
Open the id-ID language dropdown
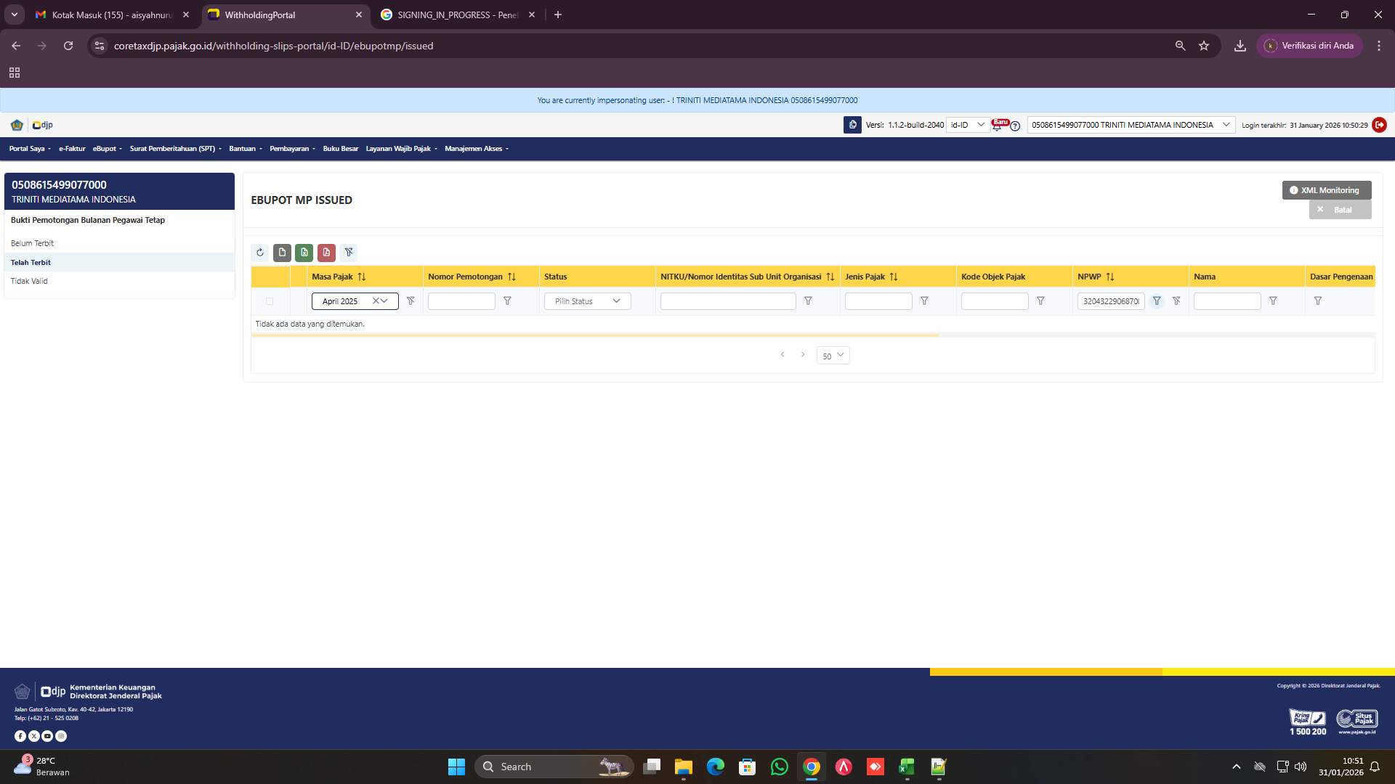[x=966, y=125]
